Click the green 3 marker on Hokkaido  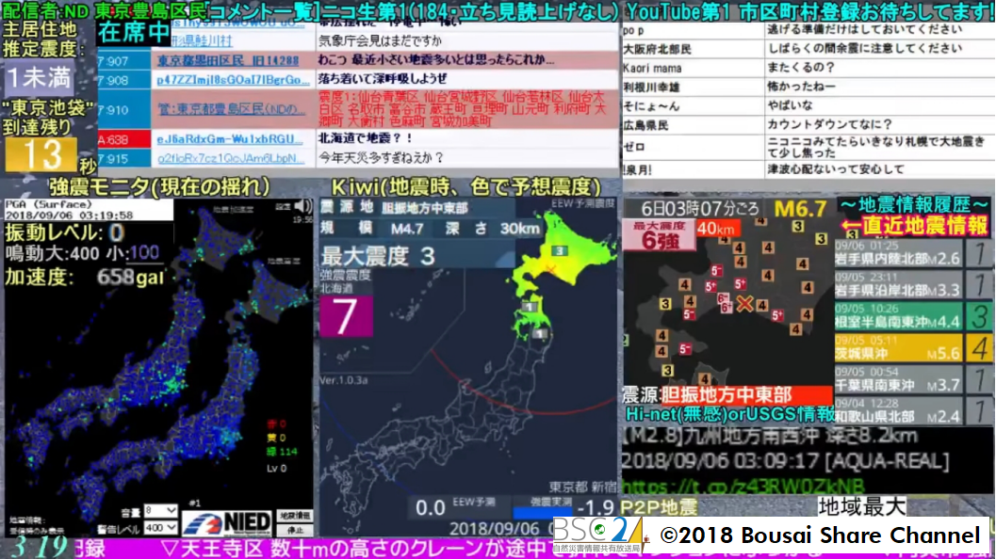pyautogui.click(x=559, y=250)
